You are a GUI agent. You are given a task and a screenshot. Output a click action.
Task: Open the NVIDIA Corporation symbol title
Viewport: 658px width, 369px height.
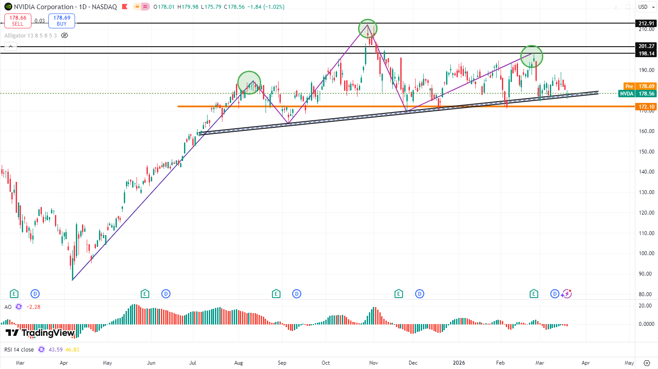44,7
